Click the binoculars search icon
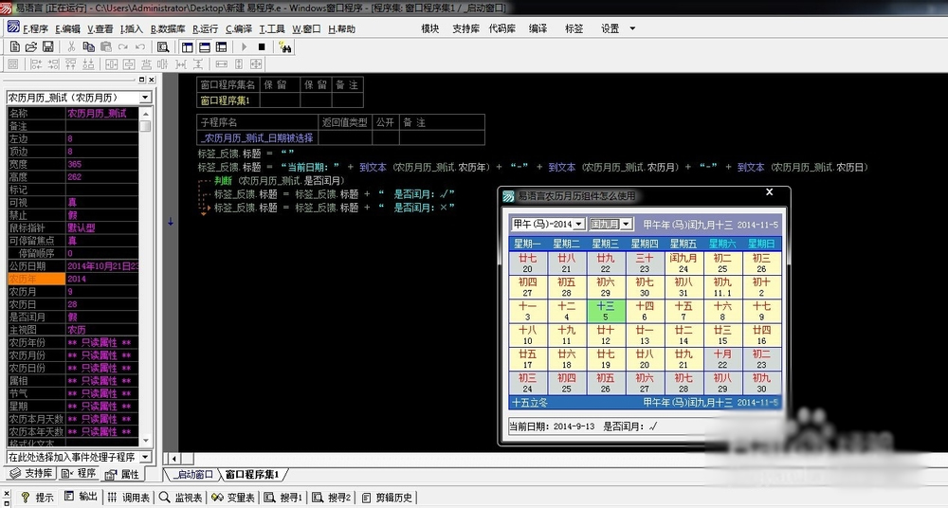 tap(284, 47)
